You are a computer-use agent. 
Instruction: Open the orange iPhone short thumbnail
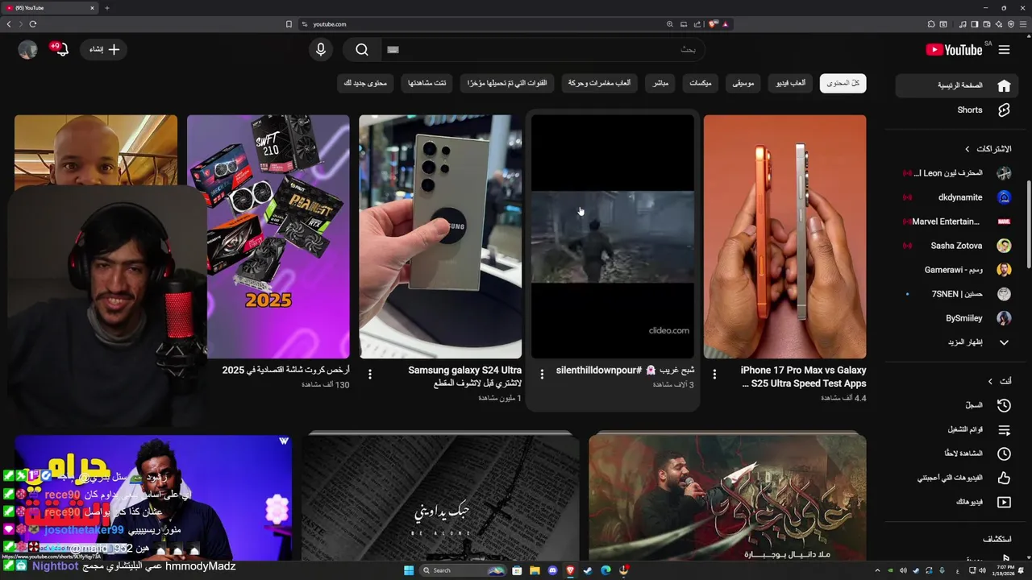pyautogui.click(x=784, y=236)
